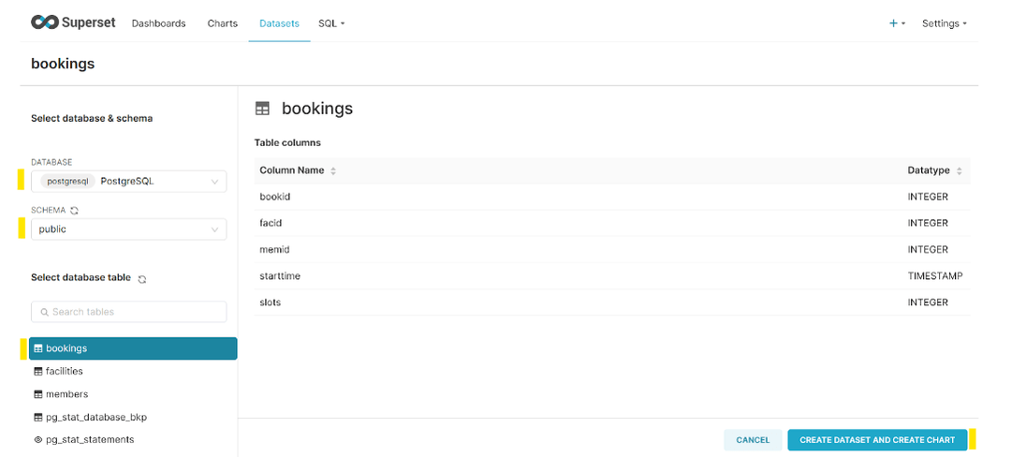1011x457 pixels.
Task: Refresh the database table list icon
Action: click(x=142, y=278)
